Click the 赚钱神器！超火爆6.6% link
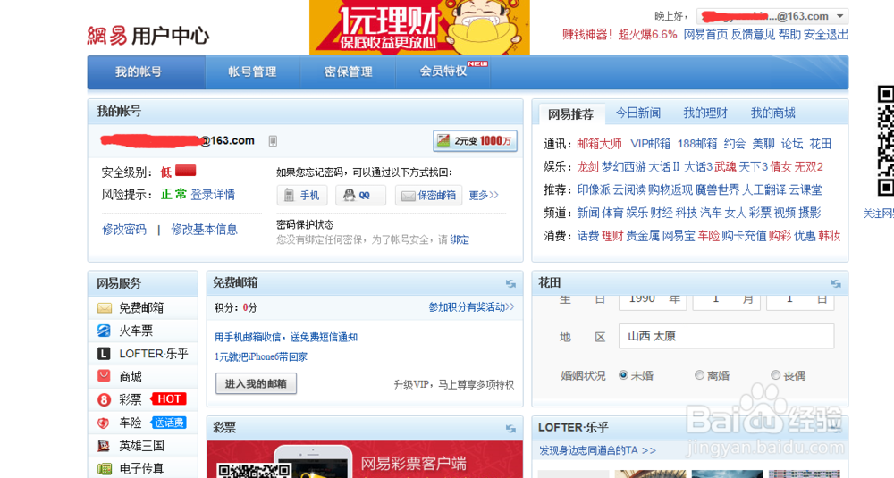The image size is (894, 478). click(620, 34)
